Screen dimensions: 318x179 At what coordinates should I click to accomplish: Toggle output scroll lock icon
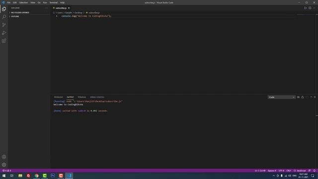pos(303,97)
